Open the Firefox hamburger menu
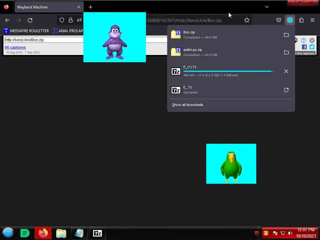This screenshot has height=240, width=320. (x=312, y=20)
